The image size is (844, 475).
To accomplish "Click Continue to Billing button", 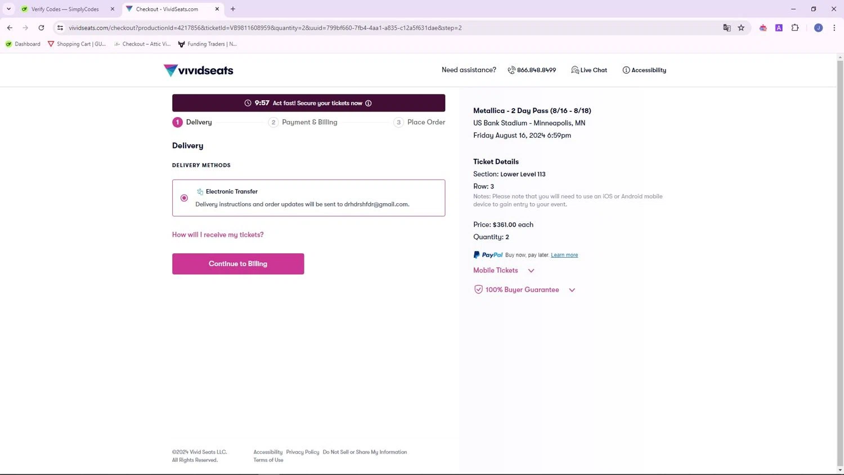I will tap(238, 264).
